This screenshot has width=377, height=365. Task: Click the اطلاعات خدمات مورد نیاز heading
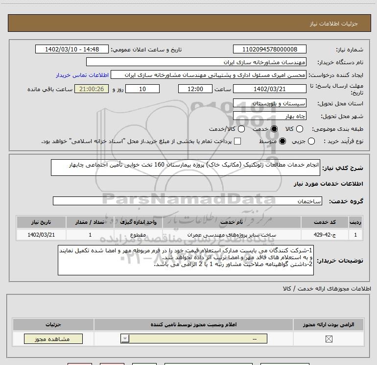[328, 184]
